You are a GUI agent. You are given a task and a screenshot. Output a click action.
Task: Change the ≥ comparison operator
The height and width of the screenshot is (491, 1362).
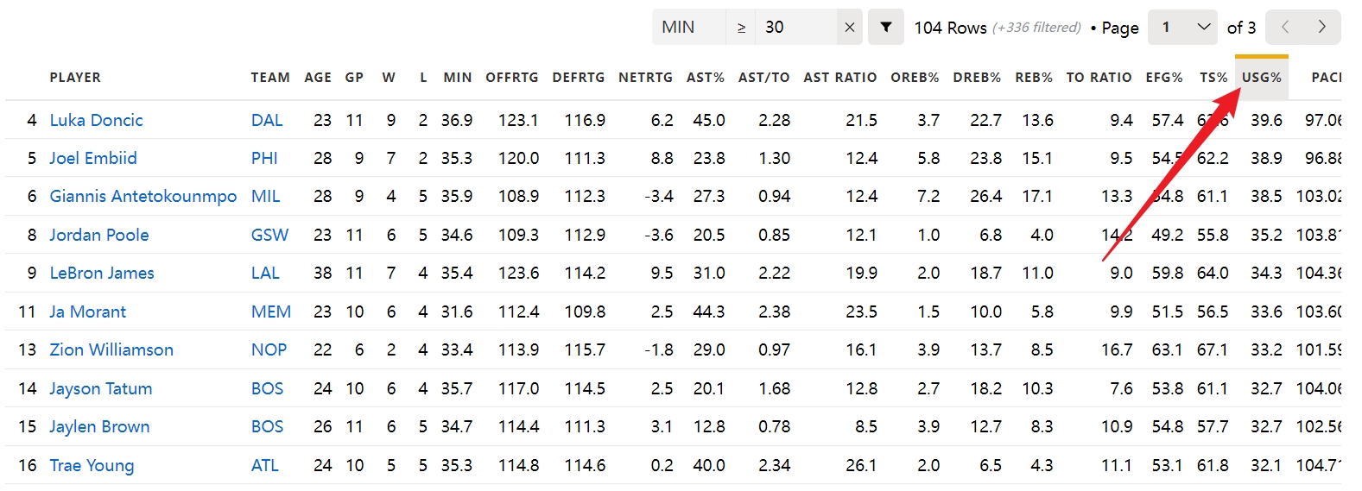point(741,28)
